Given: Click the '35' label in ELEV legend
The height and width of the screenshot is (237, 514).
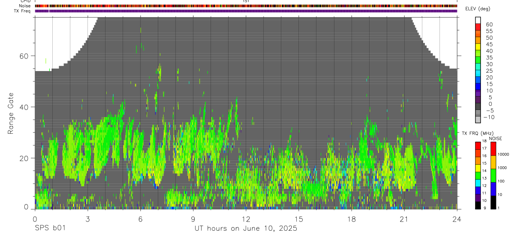Looking at the screenshot, I should [489, 57].
